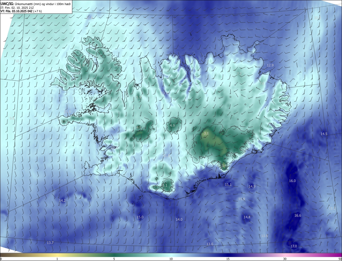Click the colour scale tick labeled 1
Viewport: 342px width, 261px height.
(57, 259)
